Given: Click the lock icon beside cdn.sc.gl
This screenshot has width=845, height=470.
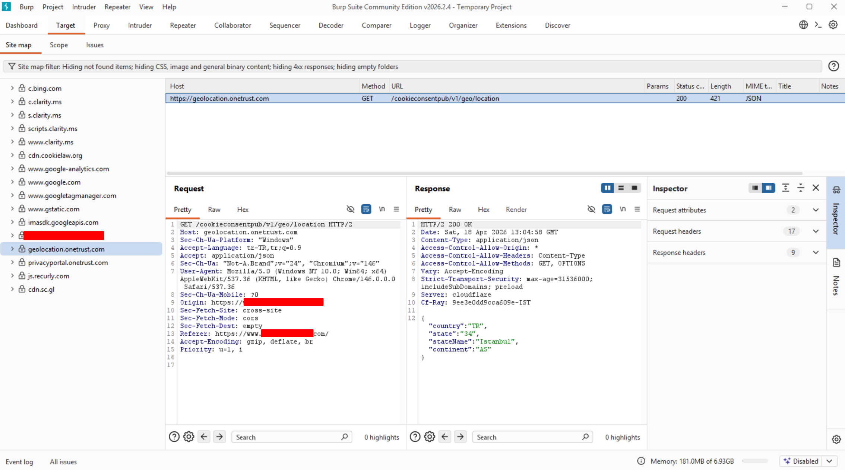Looking at the screenshot, I should pyautogui.click(x=22, y=289).
